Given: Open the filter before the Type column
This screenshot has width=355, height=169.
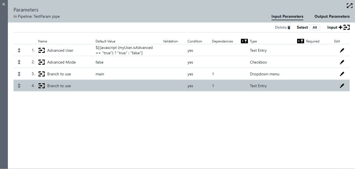Looking at the screenshot, I should point(244,41).
